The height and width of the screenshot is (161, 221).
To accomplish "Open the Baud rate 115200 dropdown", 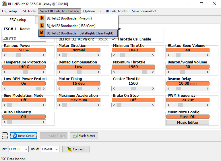I will coord(56,149).
